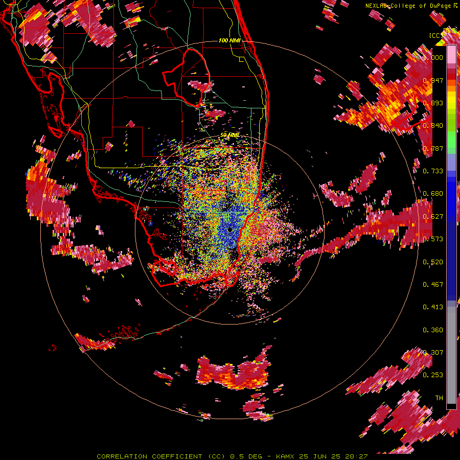Pick the pink top segment of color bar
The width and height of the screenshot is (460, 460).
pyautogui.click(x=451, y=54)
